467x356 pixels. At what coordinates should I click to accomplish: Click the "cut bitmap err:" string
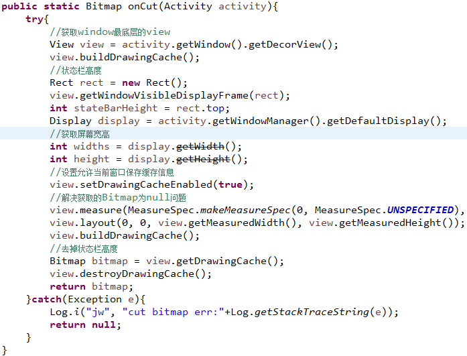tap(173, 312)
